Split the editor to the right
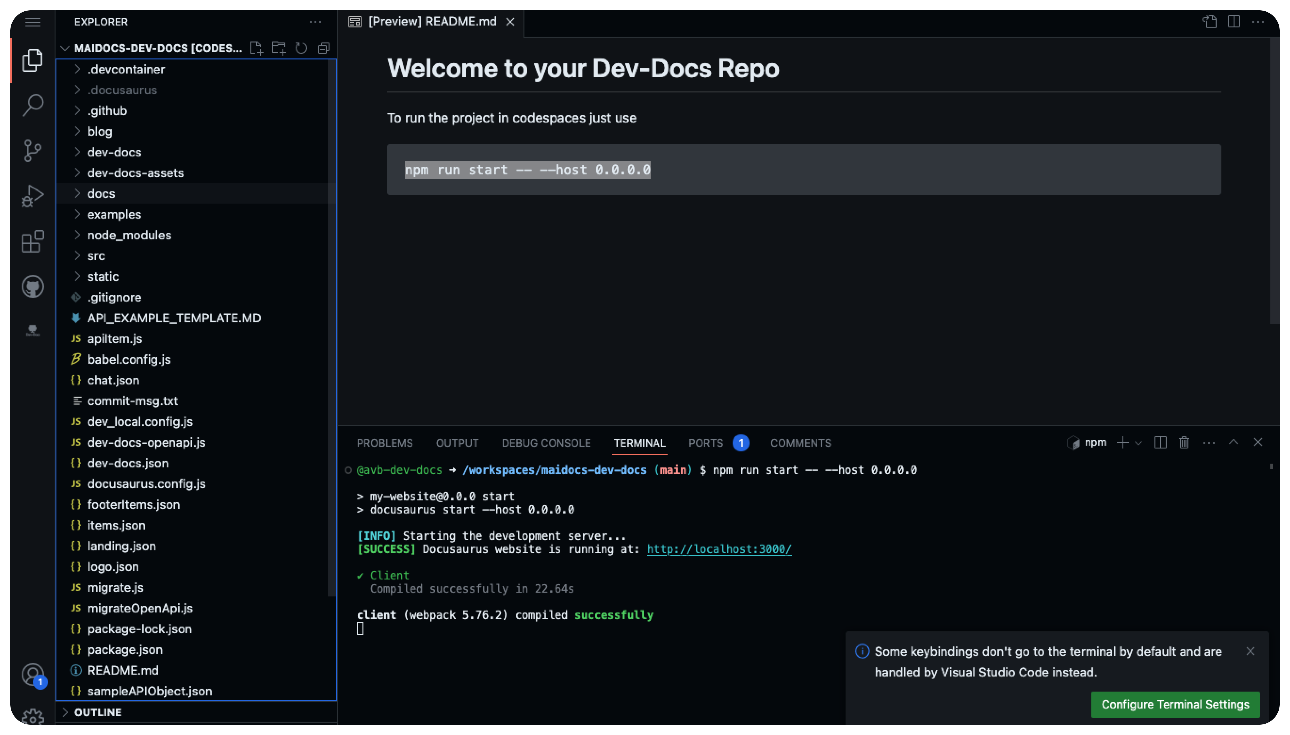The width and height of the screenshot is (1290, 735). click(x=1234, y=22)
